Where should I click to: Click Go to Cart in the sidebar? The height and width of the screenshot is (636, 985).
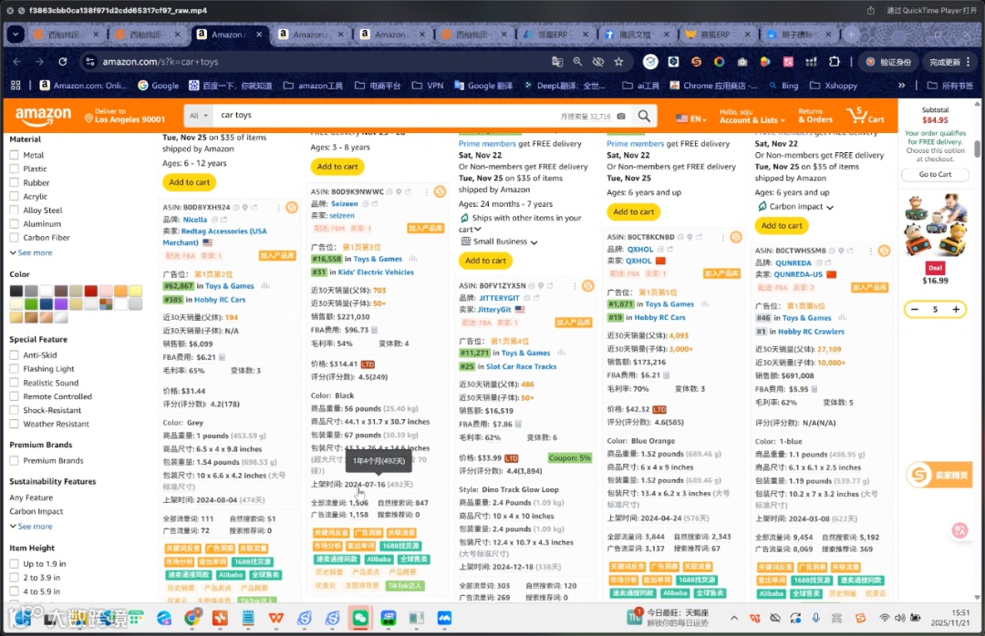click(x=936, y=175)
